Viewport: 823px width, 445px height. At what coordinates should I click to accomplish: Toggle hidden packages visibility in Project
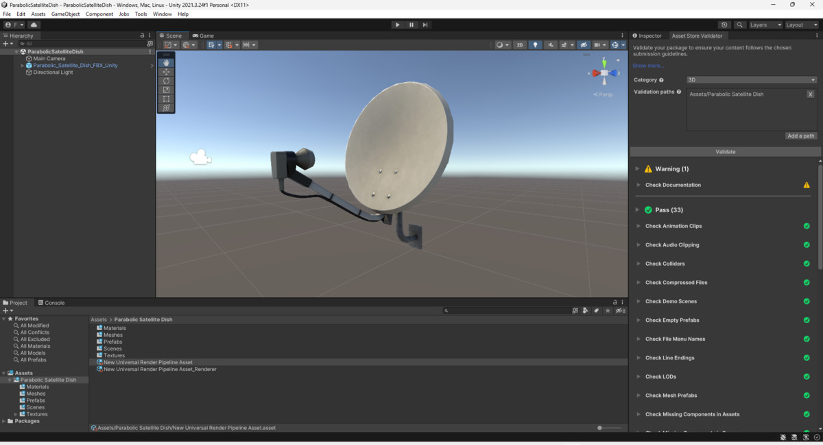point(620,311)
